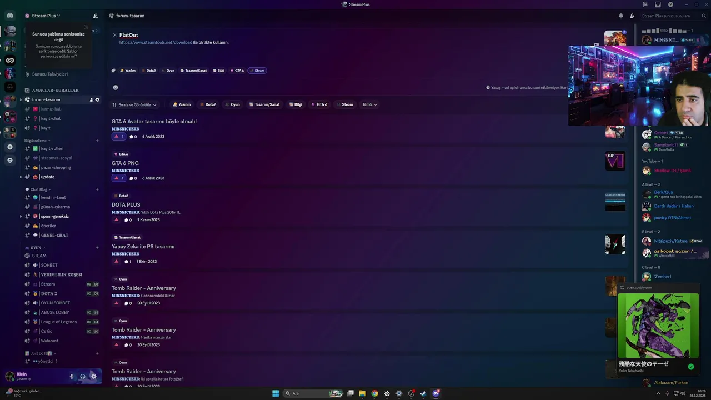Viewport: 711px width, 400px height.
Task: Filter forum by Bilgi tag
Action: click(296, 104)
